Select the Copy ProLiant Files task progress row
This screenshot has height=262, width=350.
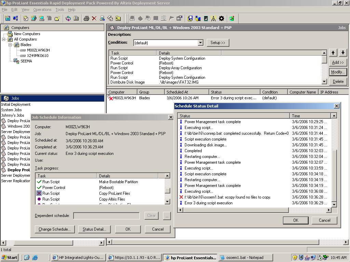(100, 193)
